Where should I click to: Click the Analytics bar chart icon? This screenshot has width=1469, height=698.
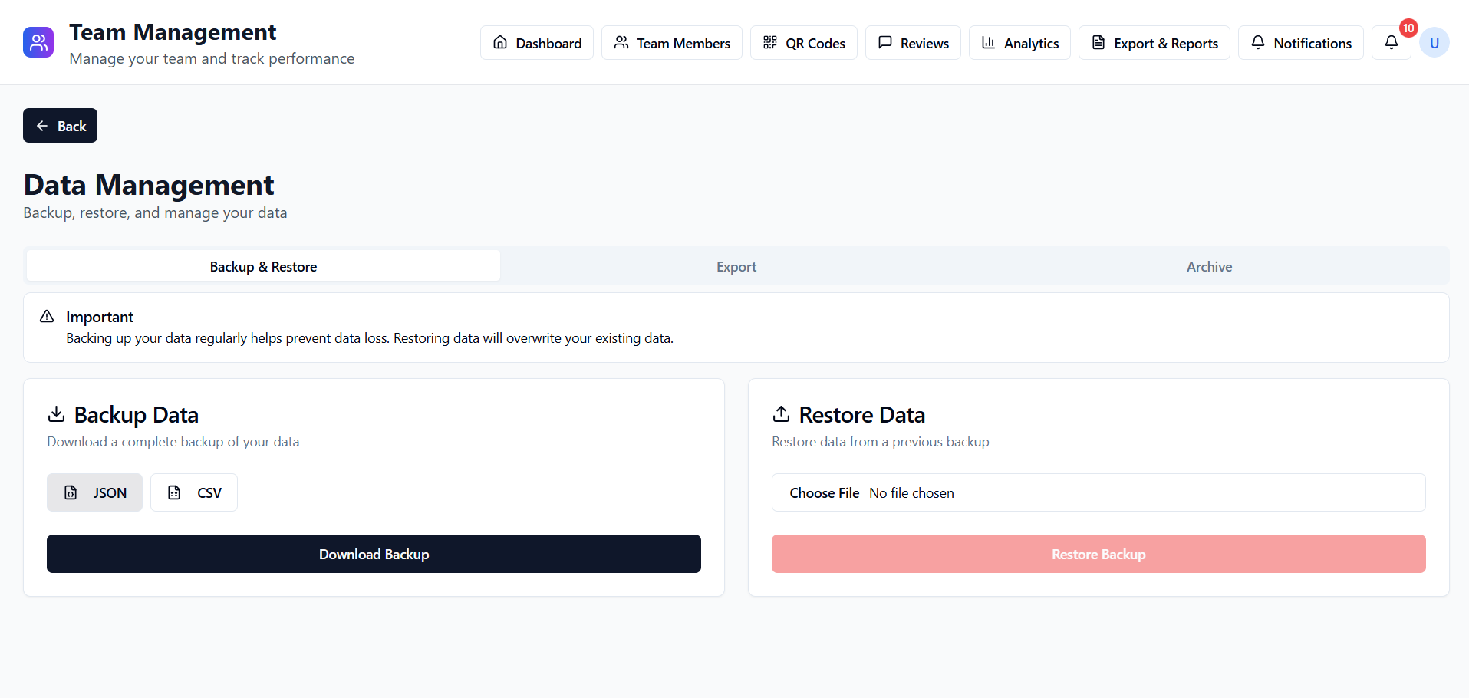990,43
